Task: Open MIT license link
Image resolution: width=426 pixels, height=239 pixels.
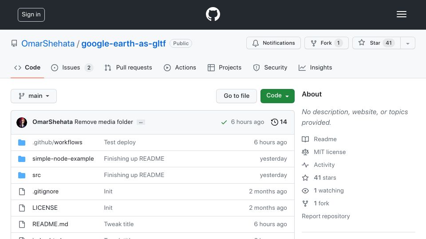Action: 324,152
